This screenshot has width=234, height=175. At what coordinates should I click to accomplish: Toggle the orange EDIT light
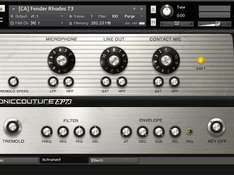[x=201, y=60]
